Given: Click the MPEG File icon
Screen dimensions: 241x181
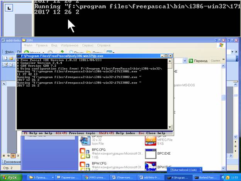Looking at the screenshot, I should (151, 140).
